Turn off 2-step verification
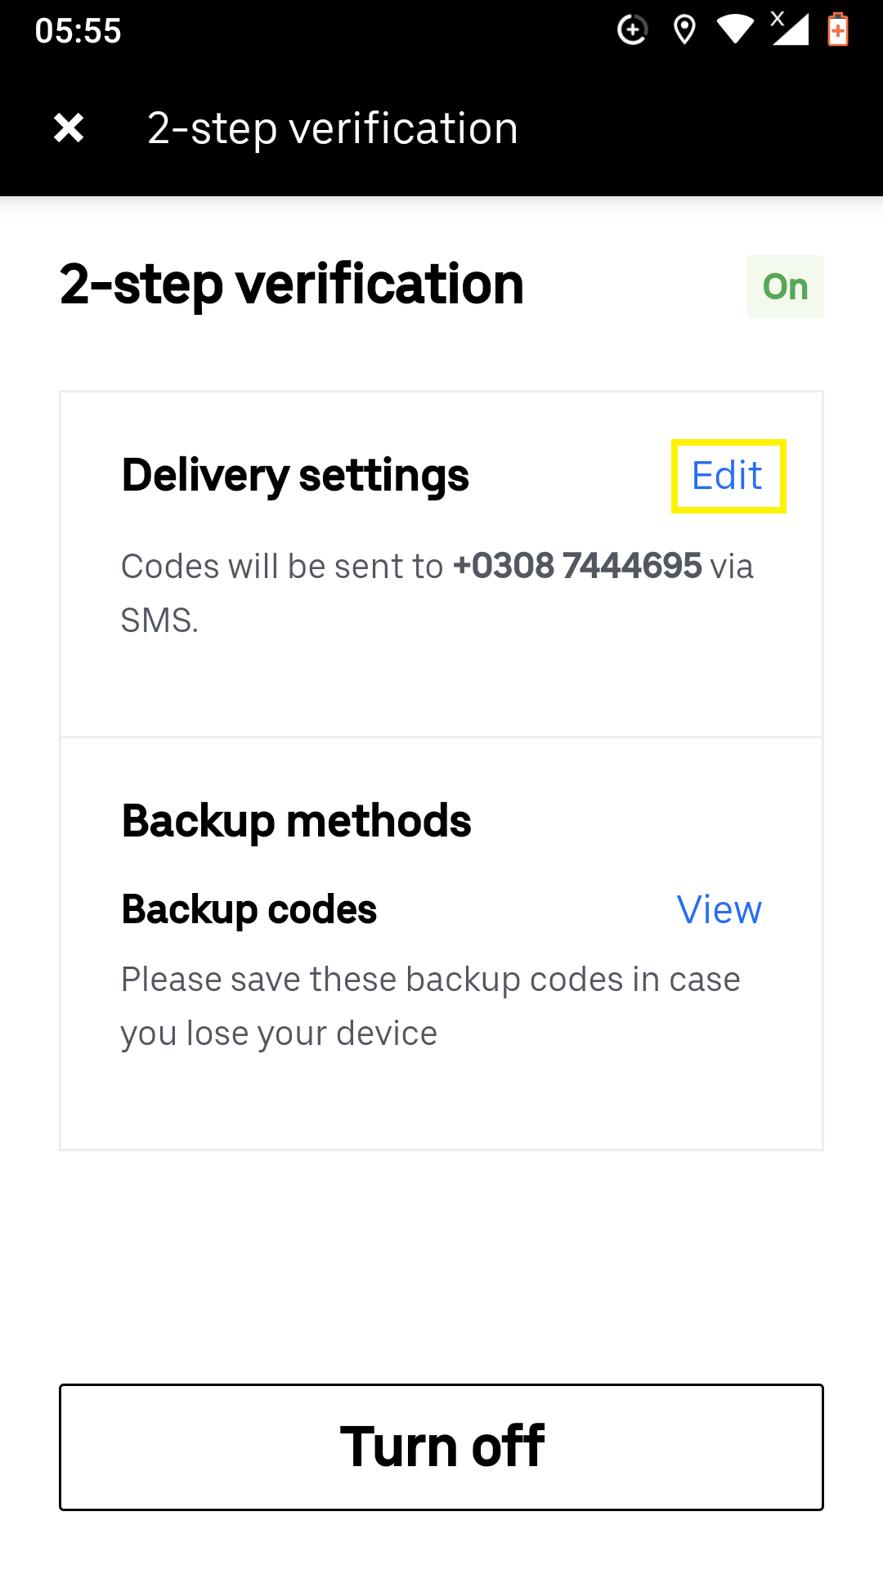The width and height of the screenshot is (883, 1570). pos(441,1447)
